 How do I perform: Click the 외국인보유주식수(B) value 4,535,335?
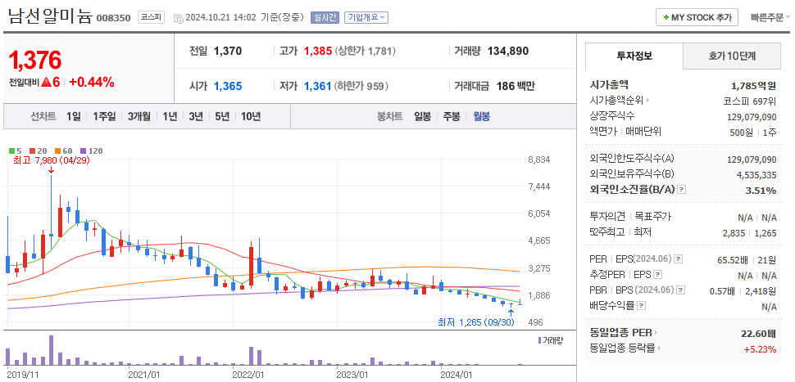756,175
